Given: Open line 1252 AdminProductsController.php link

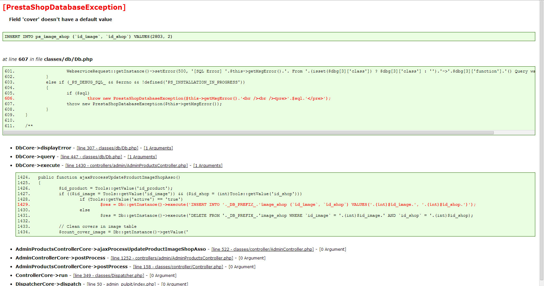Looking at the screenshot, I should pos(172,258).
